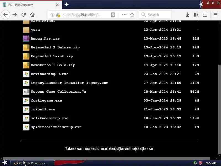Viewport: 221px width, 166px height.
Task: Go back to the previous page
Action: pos(6,15)
